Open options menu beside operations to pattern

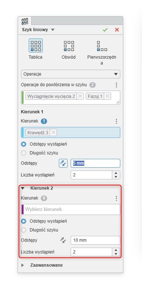116,85
